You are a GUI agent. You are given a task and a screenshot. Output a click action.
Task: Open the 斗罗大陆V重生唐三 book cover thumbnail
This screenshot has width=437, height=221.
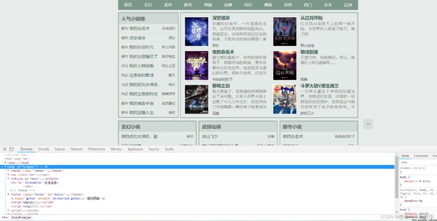click(285, 99)
